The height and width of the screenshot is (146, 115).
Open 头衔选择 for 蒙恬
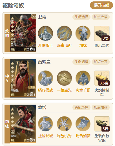tap(81, 107)
